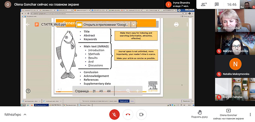
Task: Leave the call with the hang-up button
Action: (x=128, y=115)
